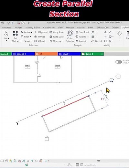Switch to the orange L1 view tab
The image size is (129, 168).
click(46, 54)
